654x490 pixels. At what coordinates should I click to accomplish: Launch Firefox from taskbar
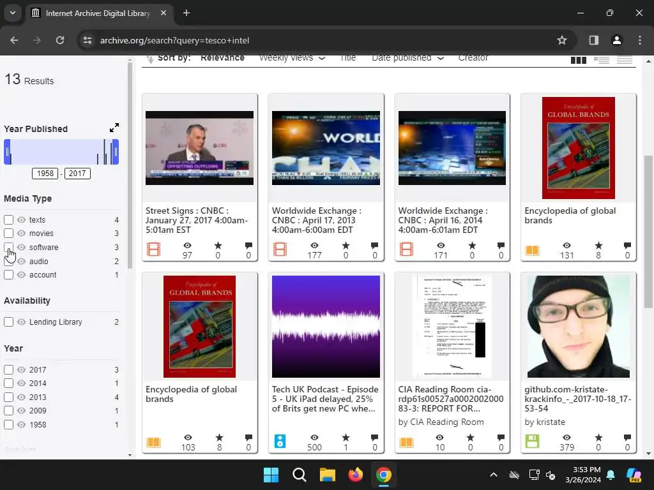pos(355,475)
